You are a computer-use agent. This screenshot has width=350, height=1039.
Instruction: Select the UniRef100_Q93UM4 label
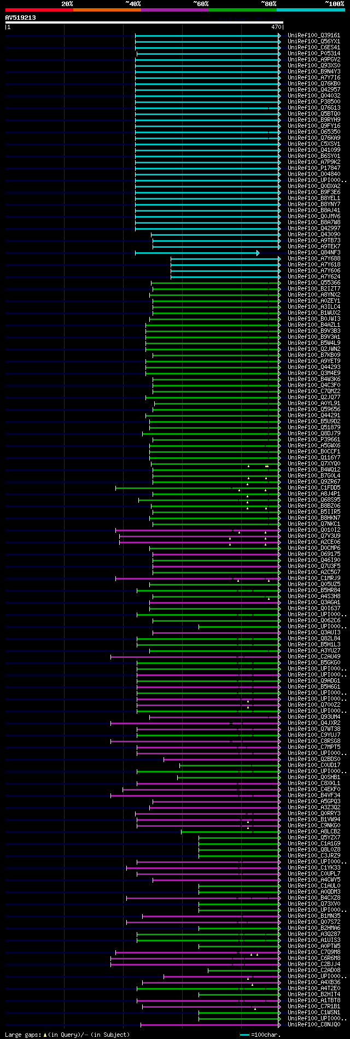click(x=314, y=717)
